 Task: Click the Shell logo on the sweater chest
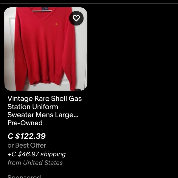[56, 24]
